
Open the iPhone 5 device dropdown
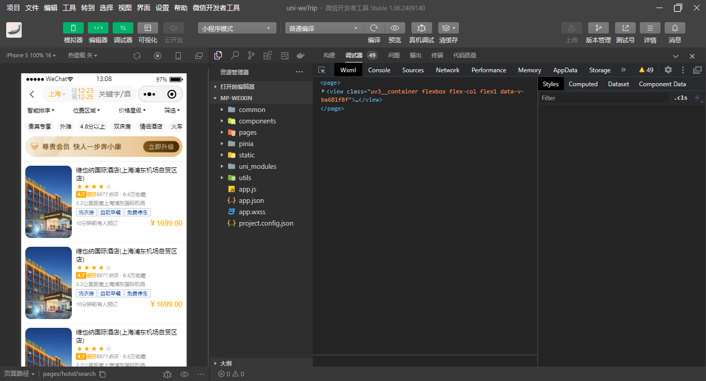click(28, 55)
